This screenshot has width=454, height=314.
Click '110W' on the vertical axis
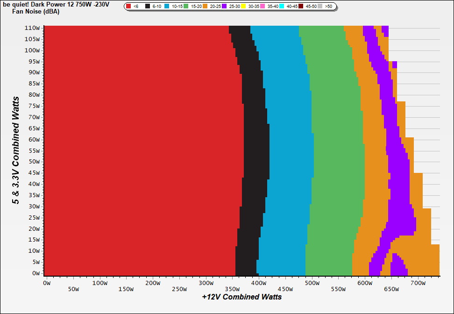pyautogui.click(x=32, y=28)
